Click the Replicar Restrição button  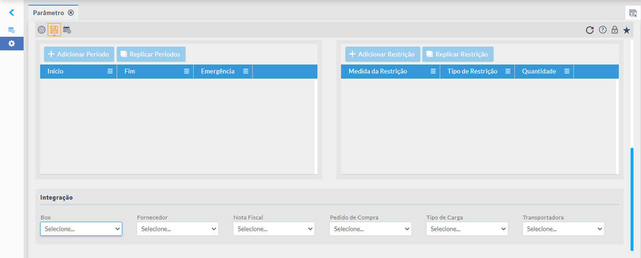(458, 54)
